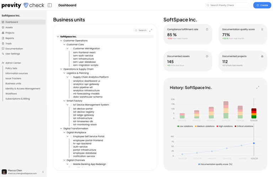
Task: Click the 11/01/25 quality score data point
Action: (254, 143)
